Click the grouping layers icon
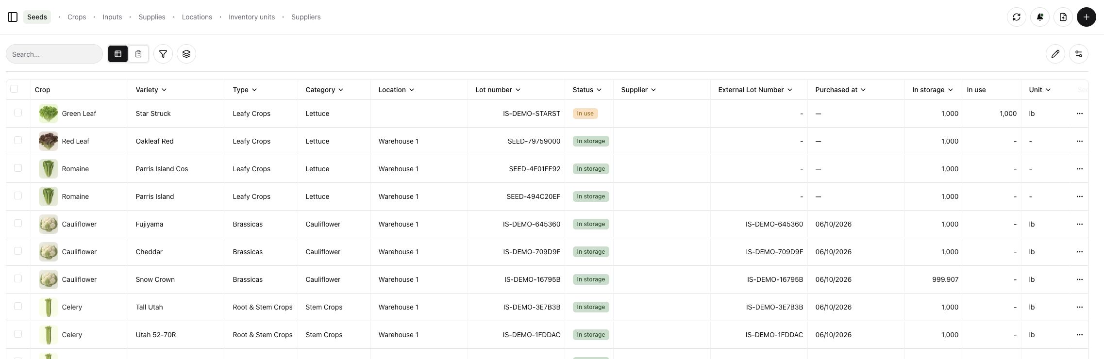The width and height of the screenshot is (1104, 359). coord(186,54)
